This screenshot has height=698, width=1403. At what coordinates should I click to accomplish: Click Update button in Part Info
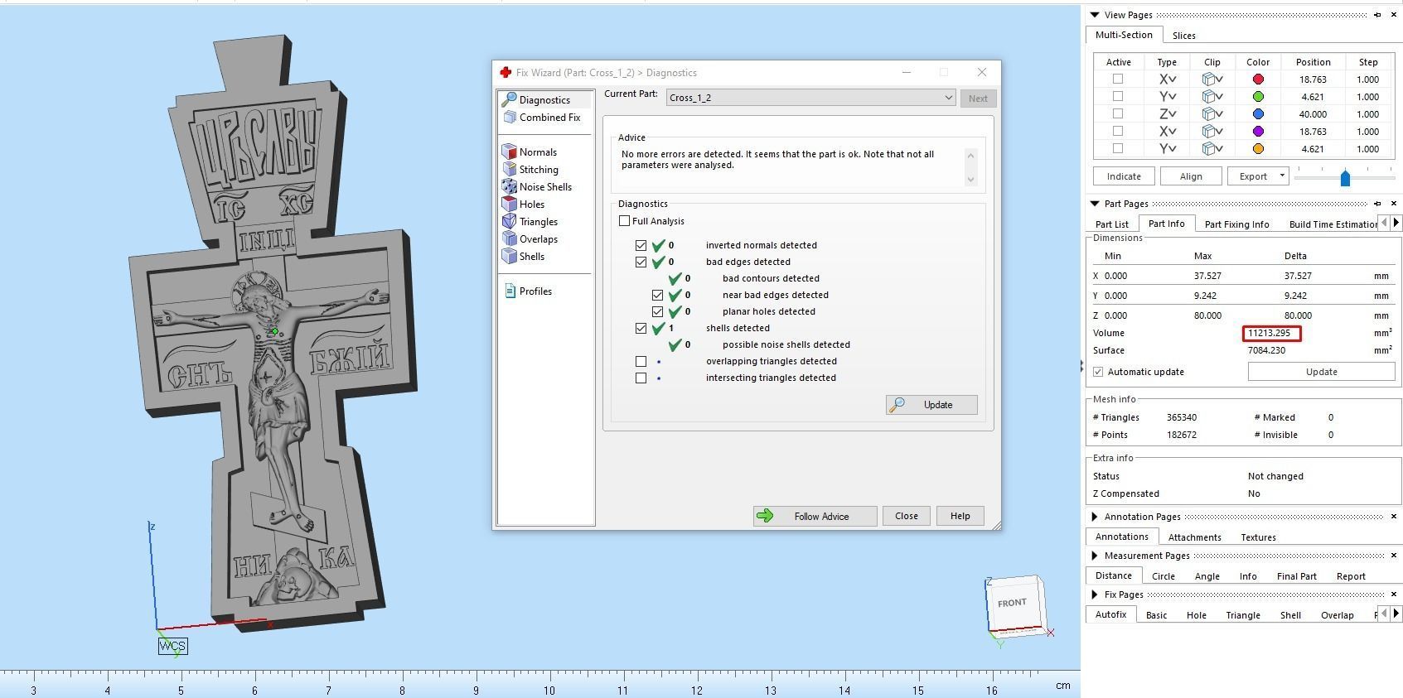1321,372
